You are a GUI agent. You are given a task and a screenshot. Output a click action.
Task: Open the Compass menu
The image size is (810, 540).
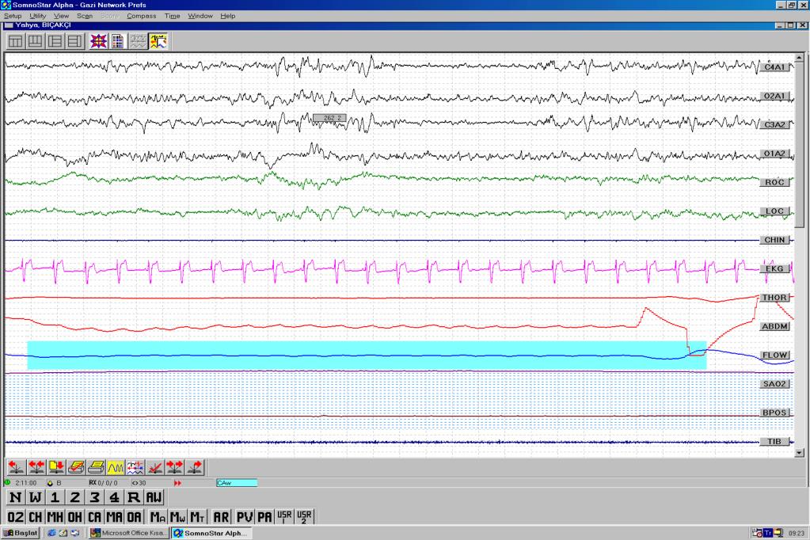tap(141, 16)
